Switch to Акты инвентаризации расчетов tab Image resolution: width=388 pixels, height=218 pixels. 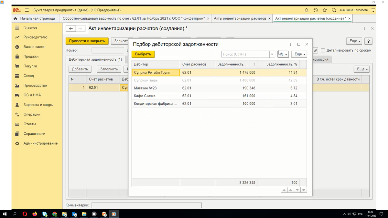[x=240, y=18]
